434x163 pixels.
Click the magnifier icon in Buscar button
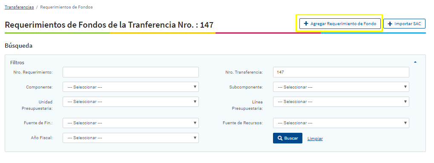[x=280, y=138]
